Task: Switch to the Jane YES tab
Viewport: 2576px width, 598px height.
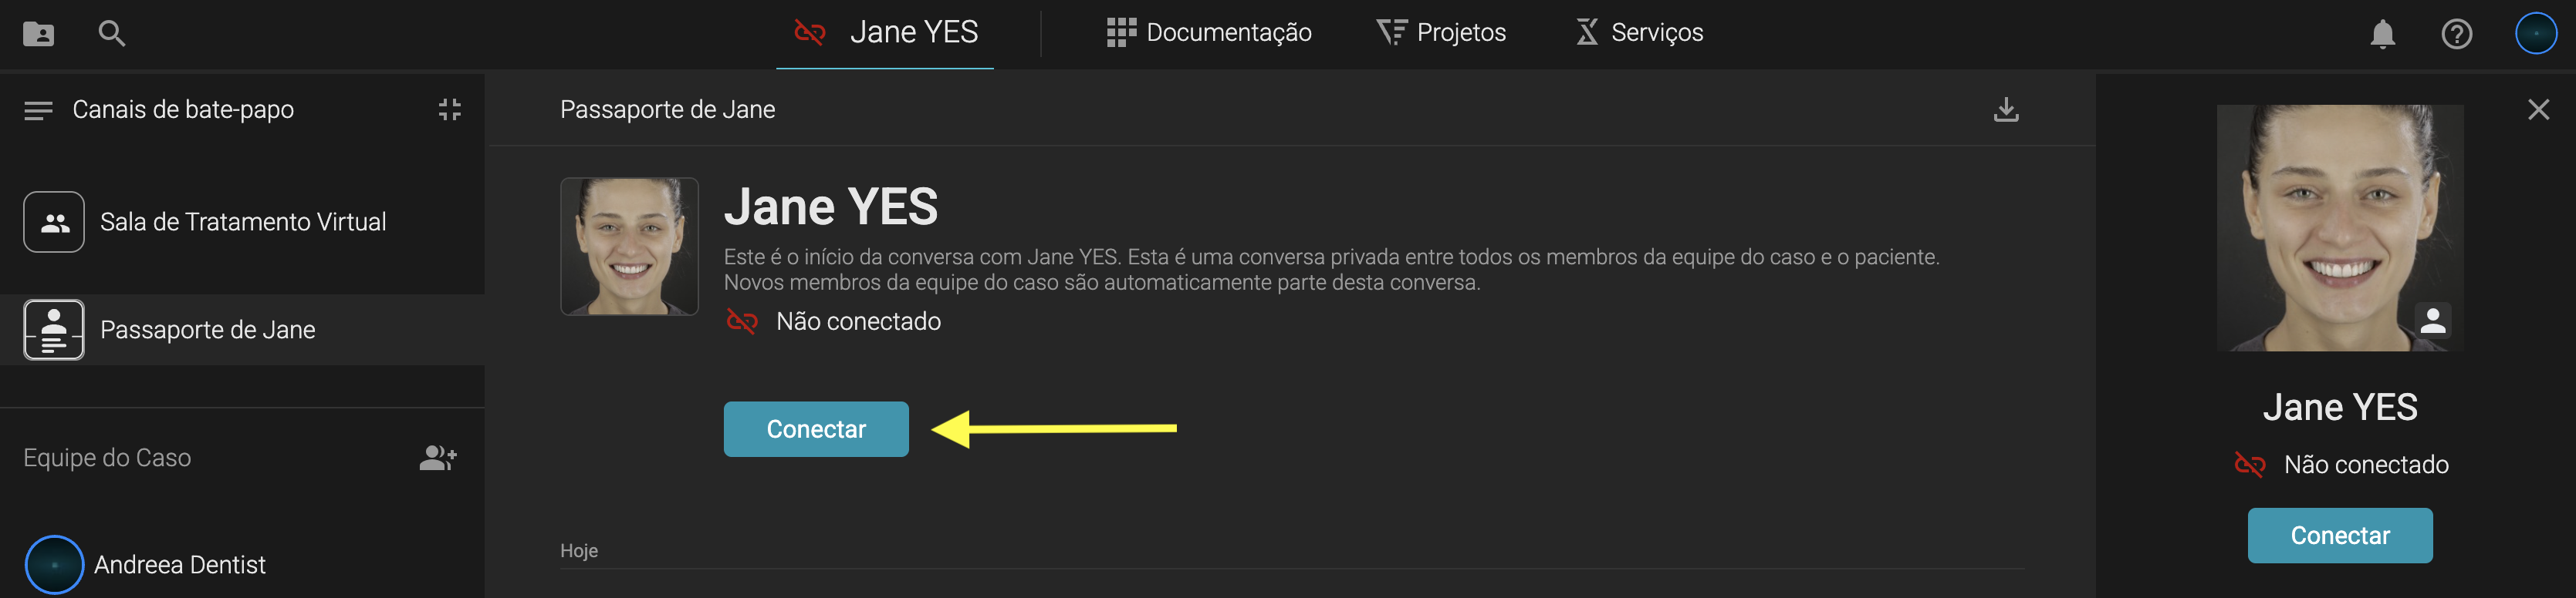Action: pos(886,33)
